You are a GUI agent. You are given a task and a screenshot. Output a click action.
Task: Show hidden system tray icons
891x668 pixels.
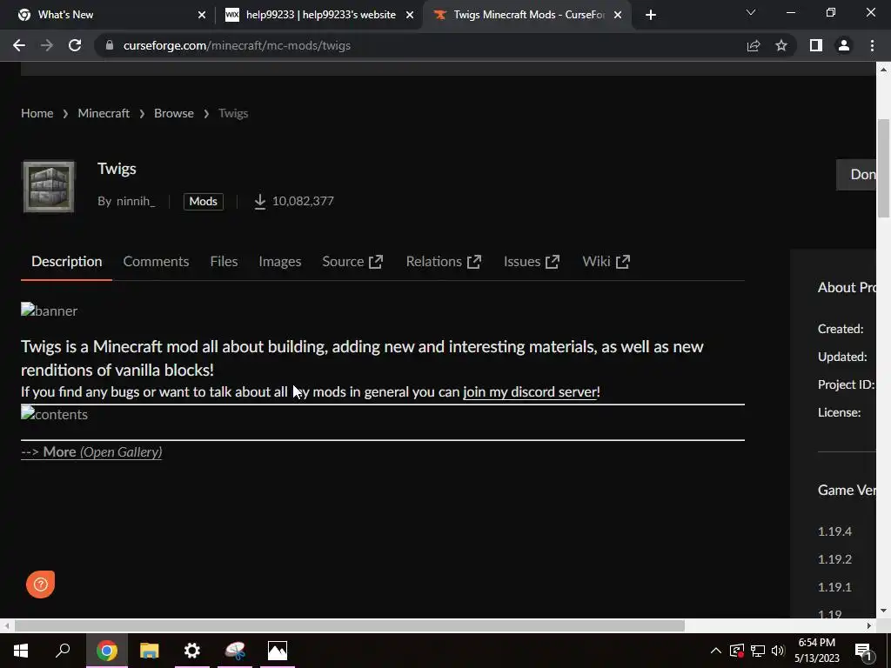click(716, 651)
